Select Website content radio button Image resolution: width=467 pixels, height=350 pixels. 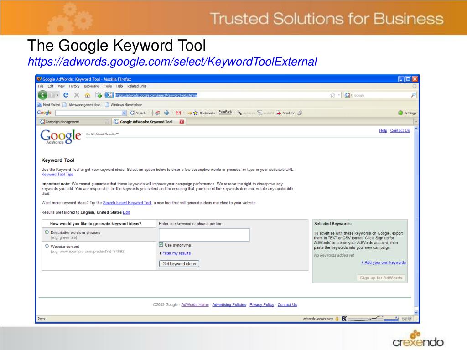47,246
